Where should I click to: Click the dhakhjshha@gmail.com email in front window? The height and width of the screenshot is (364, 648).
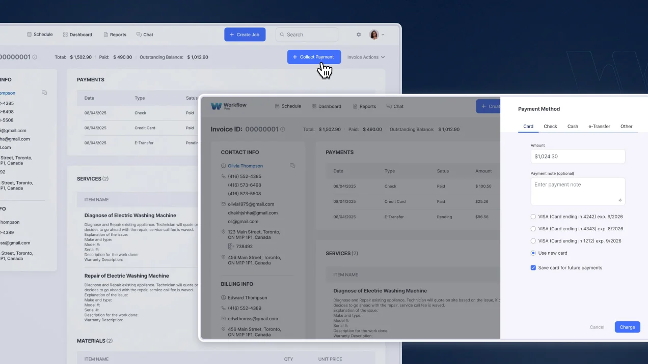[253, 213]
